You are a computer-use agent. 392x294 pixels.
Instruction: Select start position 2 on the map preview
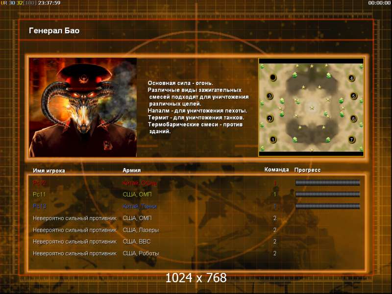(269, 119)
